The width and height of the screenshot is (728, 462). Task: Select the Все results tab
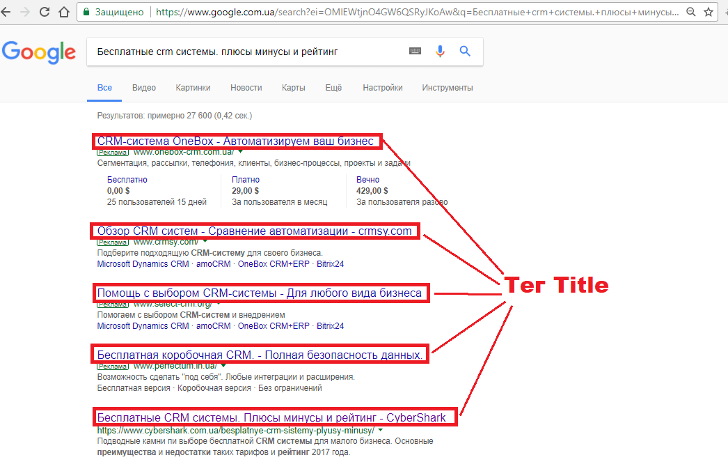104,87
